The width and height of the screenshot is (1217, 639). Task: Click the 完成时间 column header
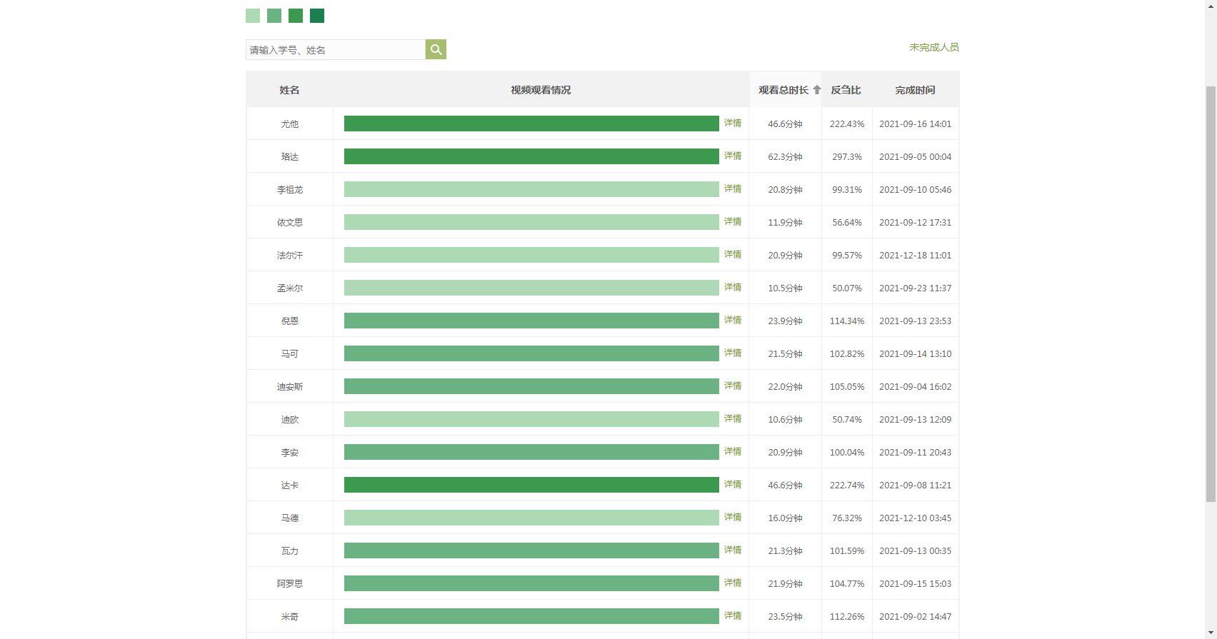click(915, 90)
